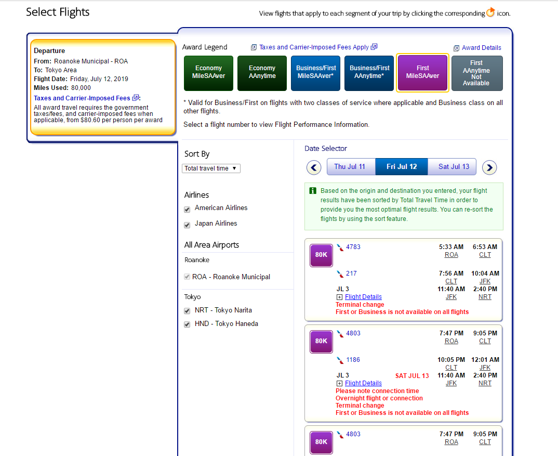The image size is (558, 456).
Task: Click JFK airport code under 10:04 AM
Action: click(x=485, y=281)
